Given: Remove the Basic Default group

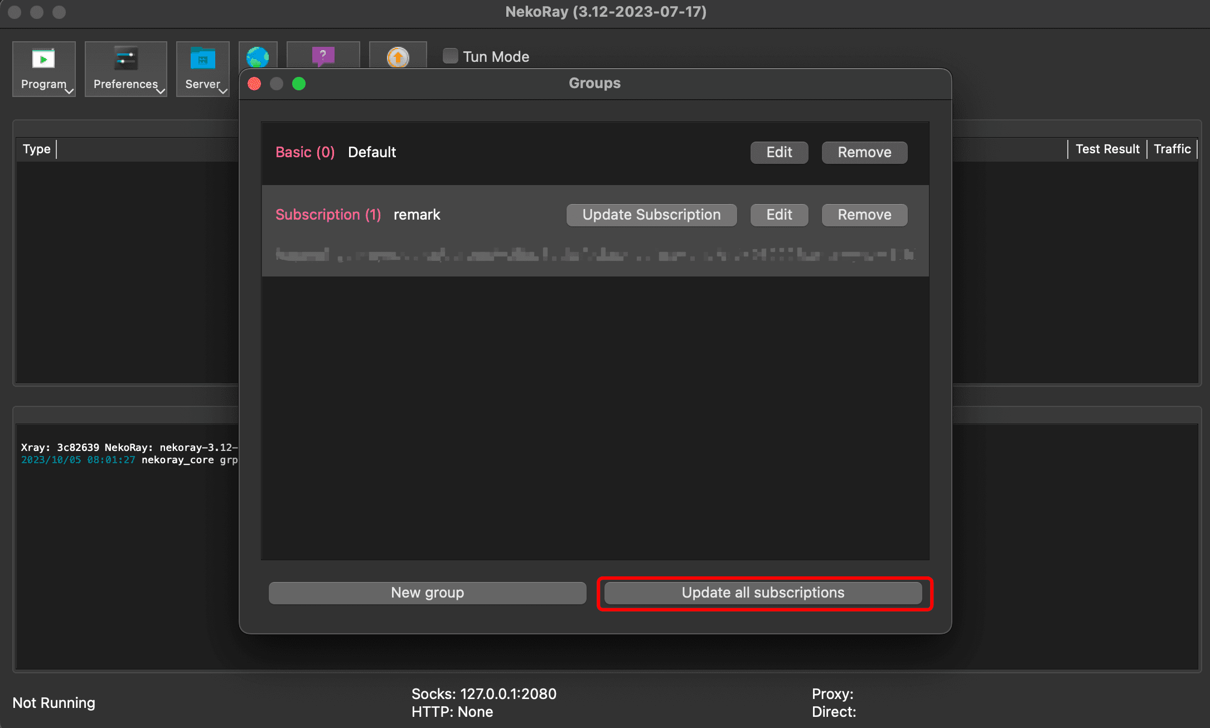Looking at the screenshot, I should tap(864, 152).
